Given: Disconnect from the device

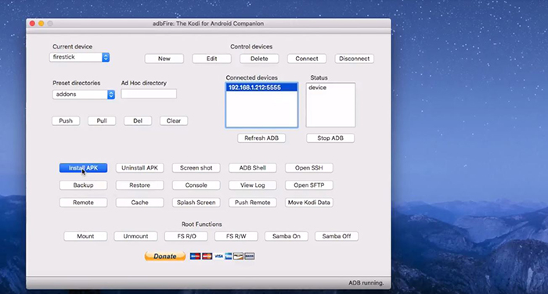Looking at the screenshot, I should 355,59.
